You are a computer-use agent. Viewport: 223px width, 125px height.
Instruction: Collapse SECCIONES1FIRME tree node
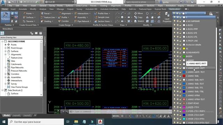[2, 41]
